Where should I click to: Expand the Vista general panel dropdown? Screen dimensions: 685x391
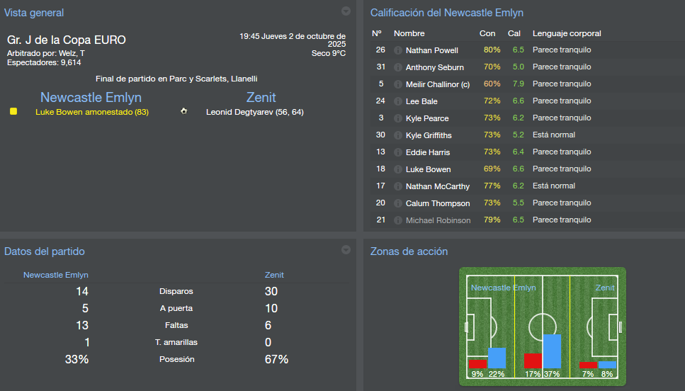coord(346,11)
